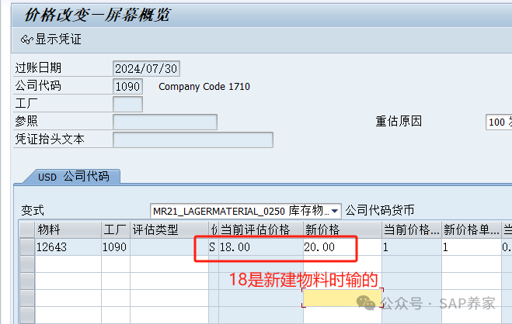Select the second table row selector
Image resolution: width=512 pixels, height=324 pixels.
click(26, 264)
